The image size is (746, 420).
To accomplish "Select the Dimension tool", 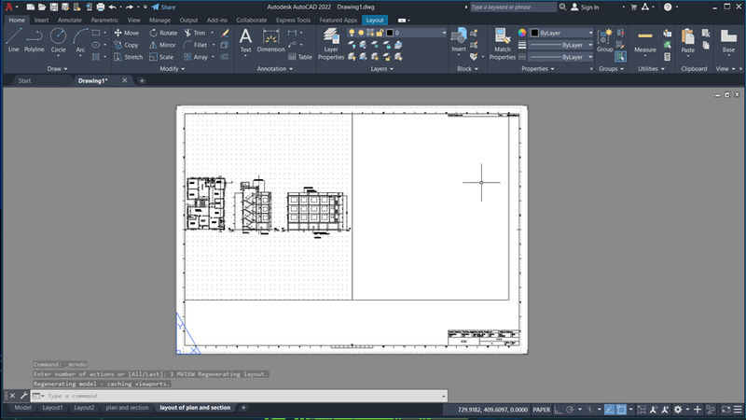I will pyautogui.click(x=270, y=40).
